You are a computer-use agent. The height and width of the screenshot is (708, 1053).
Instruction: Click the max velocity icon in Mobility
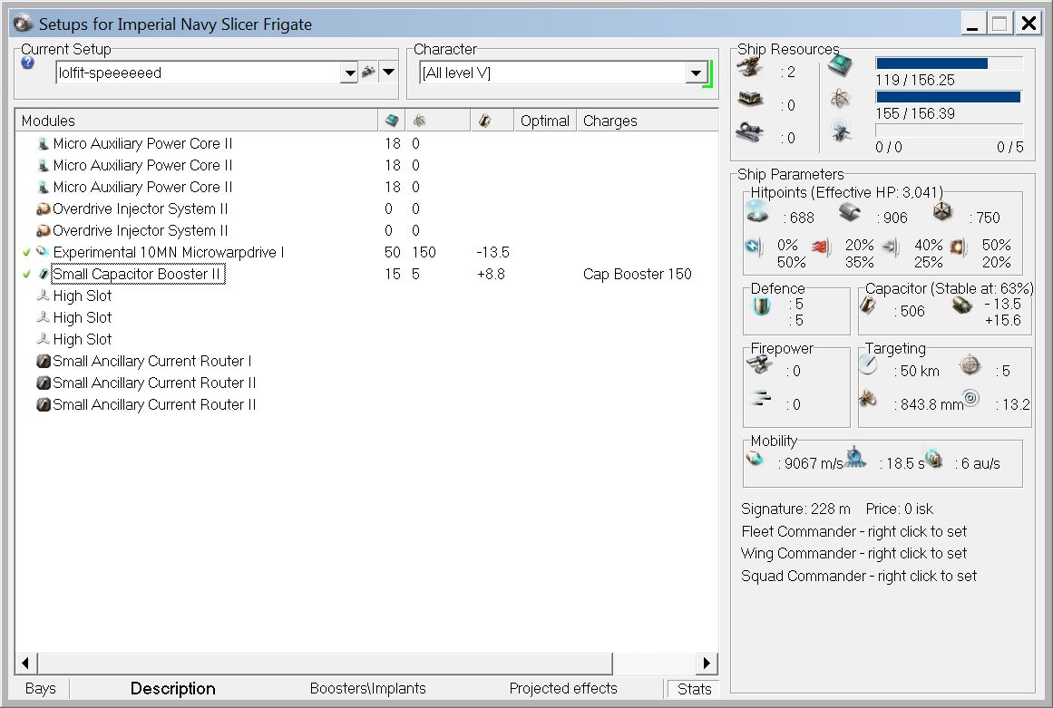coord(756,460)
